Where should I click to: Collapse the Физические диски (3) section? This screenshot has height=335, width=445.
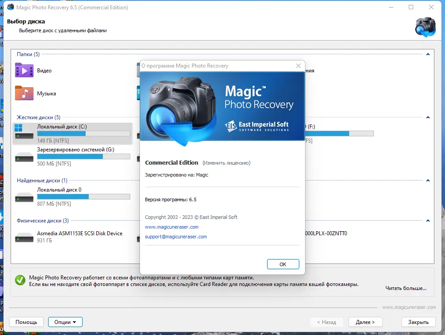pos(428,220)
